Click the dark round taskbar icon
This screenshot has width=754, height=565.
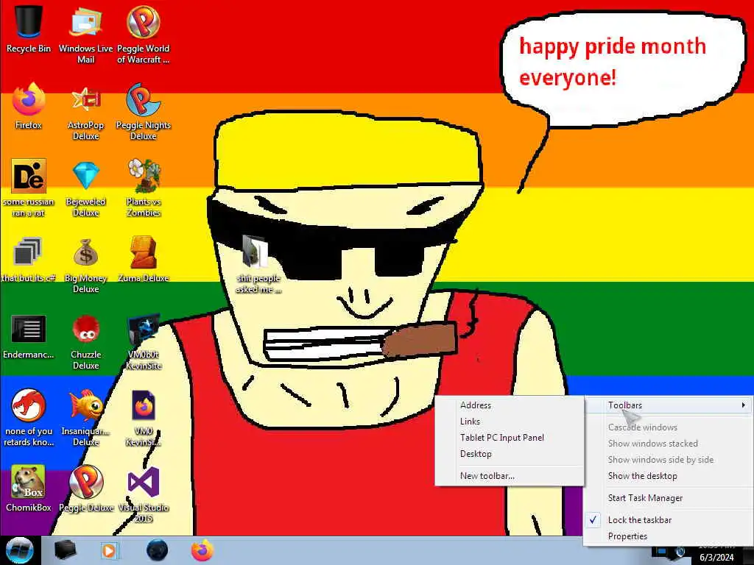point(158,550)
